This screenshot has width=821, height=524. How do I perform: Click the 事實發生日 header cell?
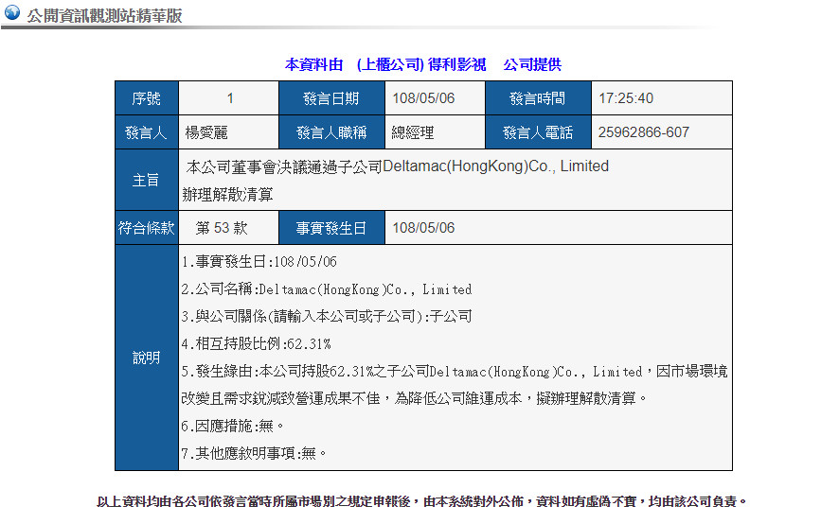point(331,228)
